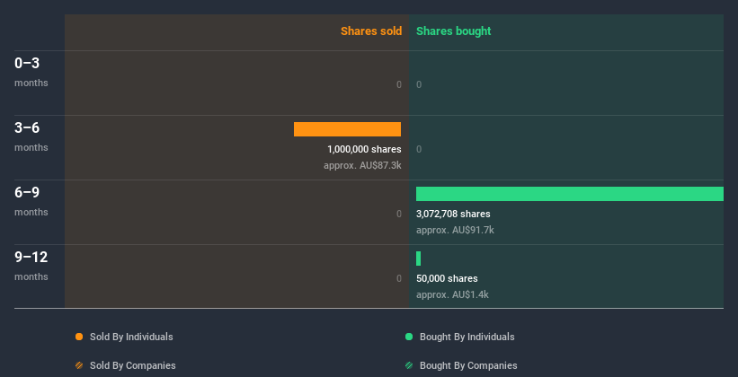
Task: Toggle the Bought By Individuals legend label
Action: pyautogui.click(x=467, y=337)
